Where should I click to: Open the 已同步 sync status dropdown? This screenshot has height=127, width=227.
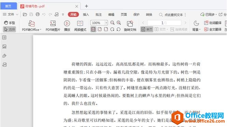[x=209, y=14]
